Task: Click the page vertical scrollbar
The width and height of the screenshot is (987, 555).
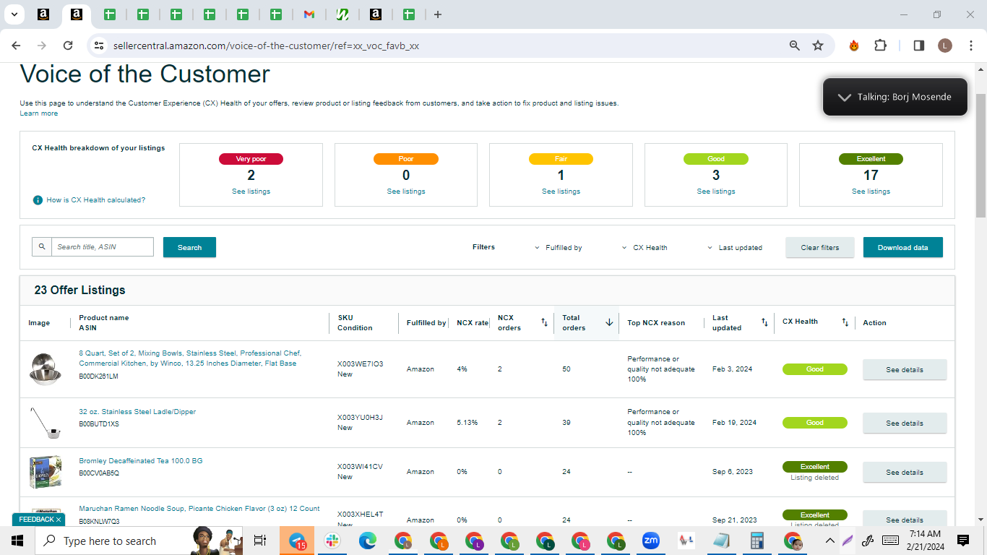Action: tap(980, 155)
